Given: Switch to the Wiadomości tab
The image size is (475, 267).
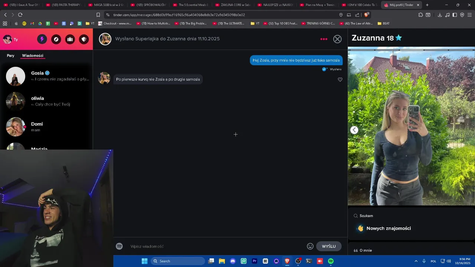Looking at the screenshot, I should coord(33,56).
